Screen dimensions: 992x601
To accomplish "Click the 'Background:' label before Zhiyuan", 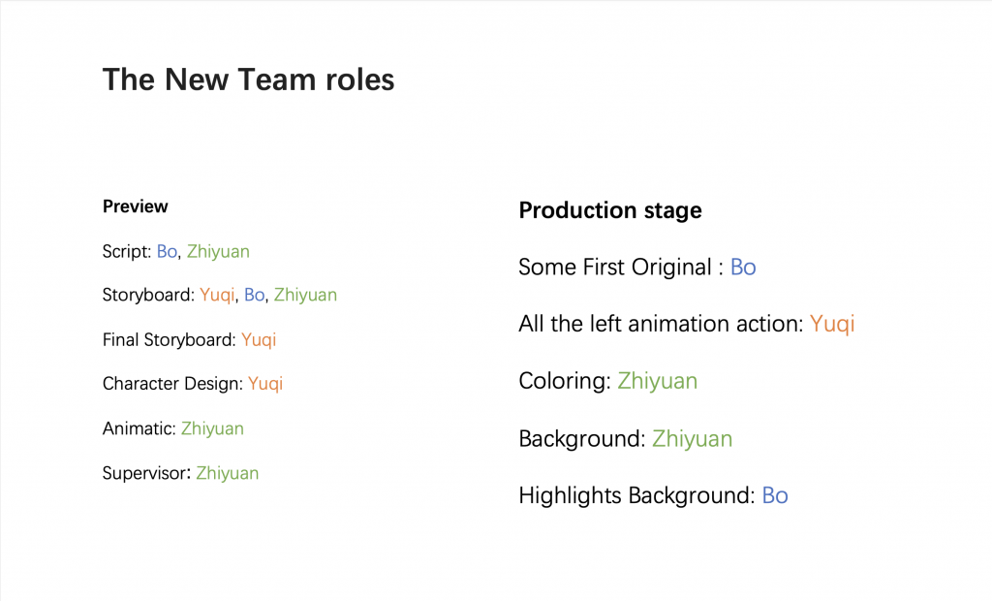I will 582,439.
